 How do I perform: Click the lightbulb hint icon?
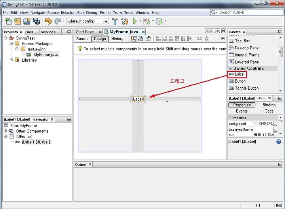80,49
